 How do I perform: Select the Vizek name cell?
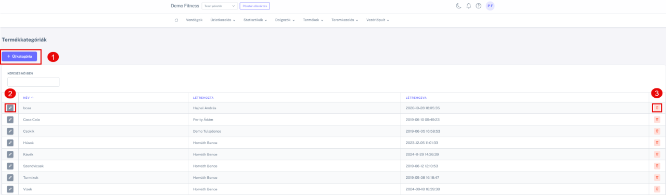pyautogui.click(x=103, y=189)
